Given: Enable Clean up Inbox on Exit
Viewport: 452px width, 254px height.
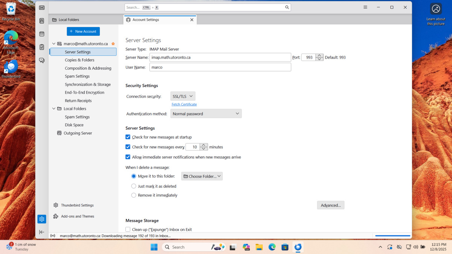Looking at the screenshot, I should (x=128, y=229).
